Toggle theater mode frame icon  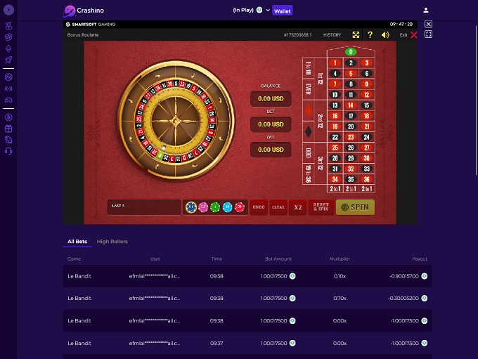(428, 34)
